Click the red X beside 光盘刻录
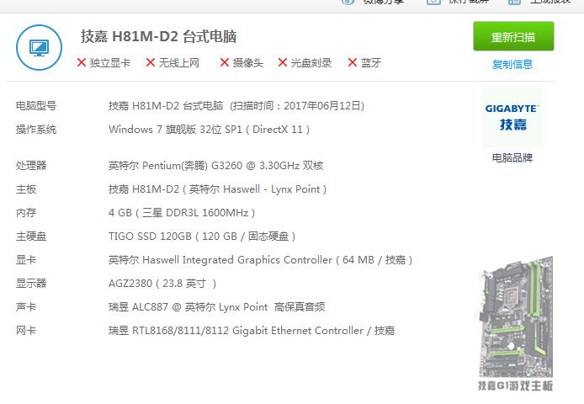The height and width of the screenshot is (404, 584). (283, 62)
